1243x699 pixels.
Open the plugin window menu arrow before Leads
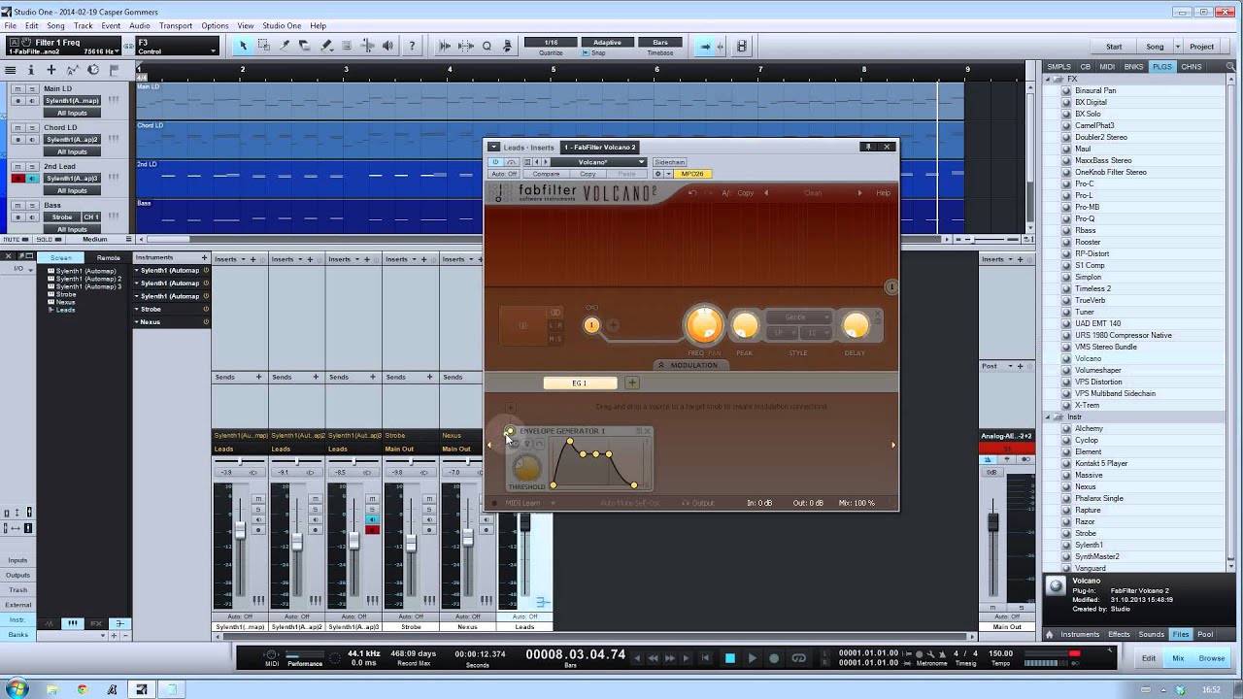pos(493,148)
